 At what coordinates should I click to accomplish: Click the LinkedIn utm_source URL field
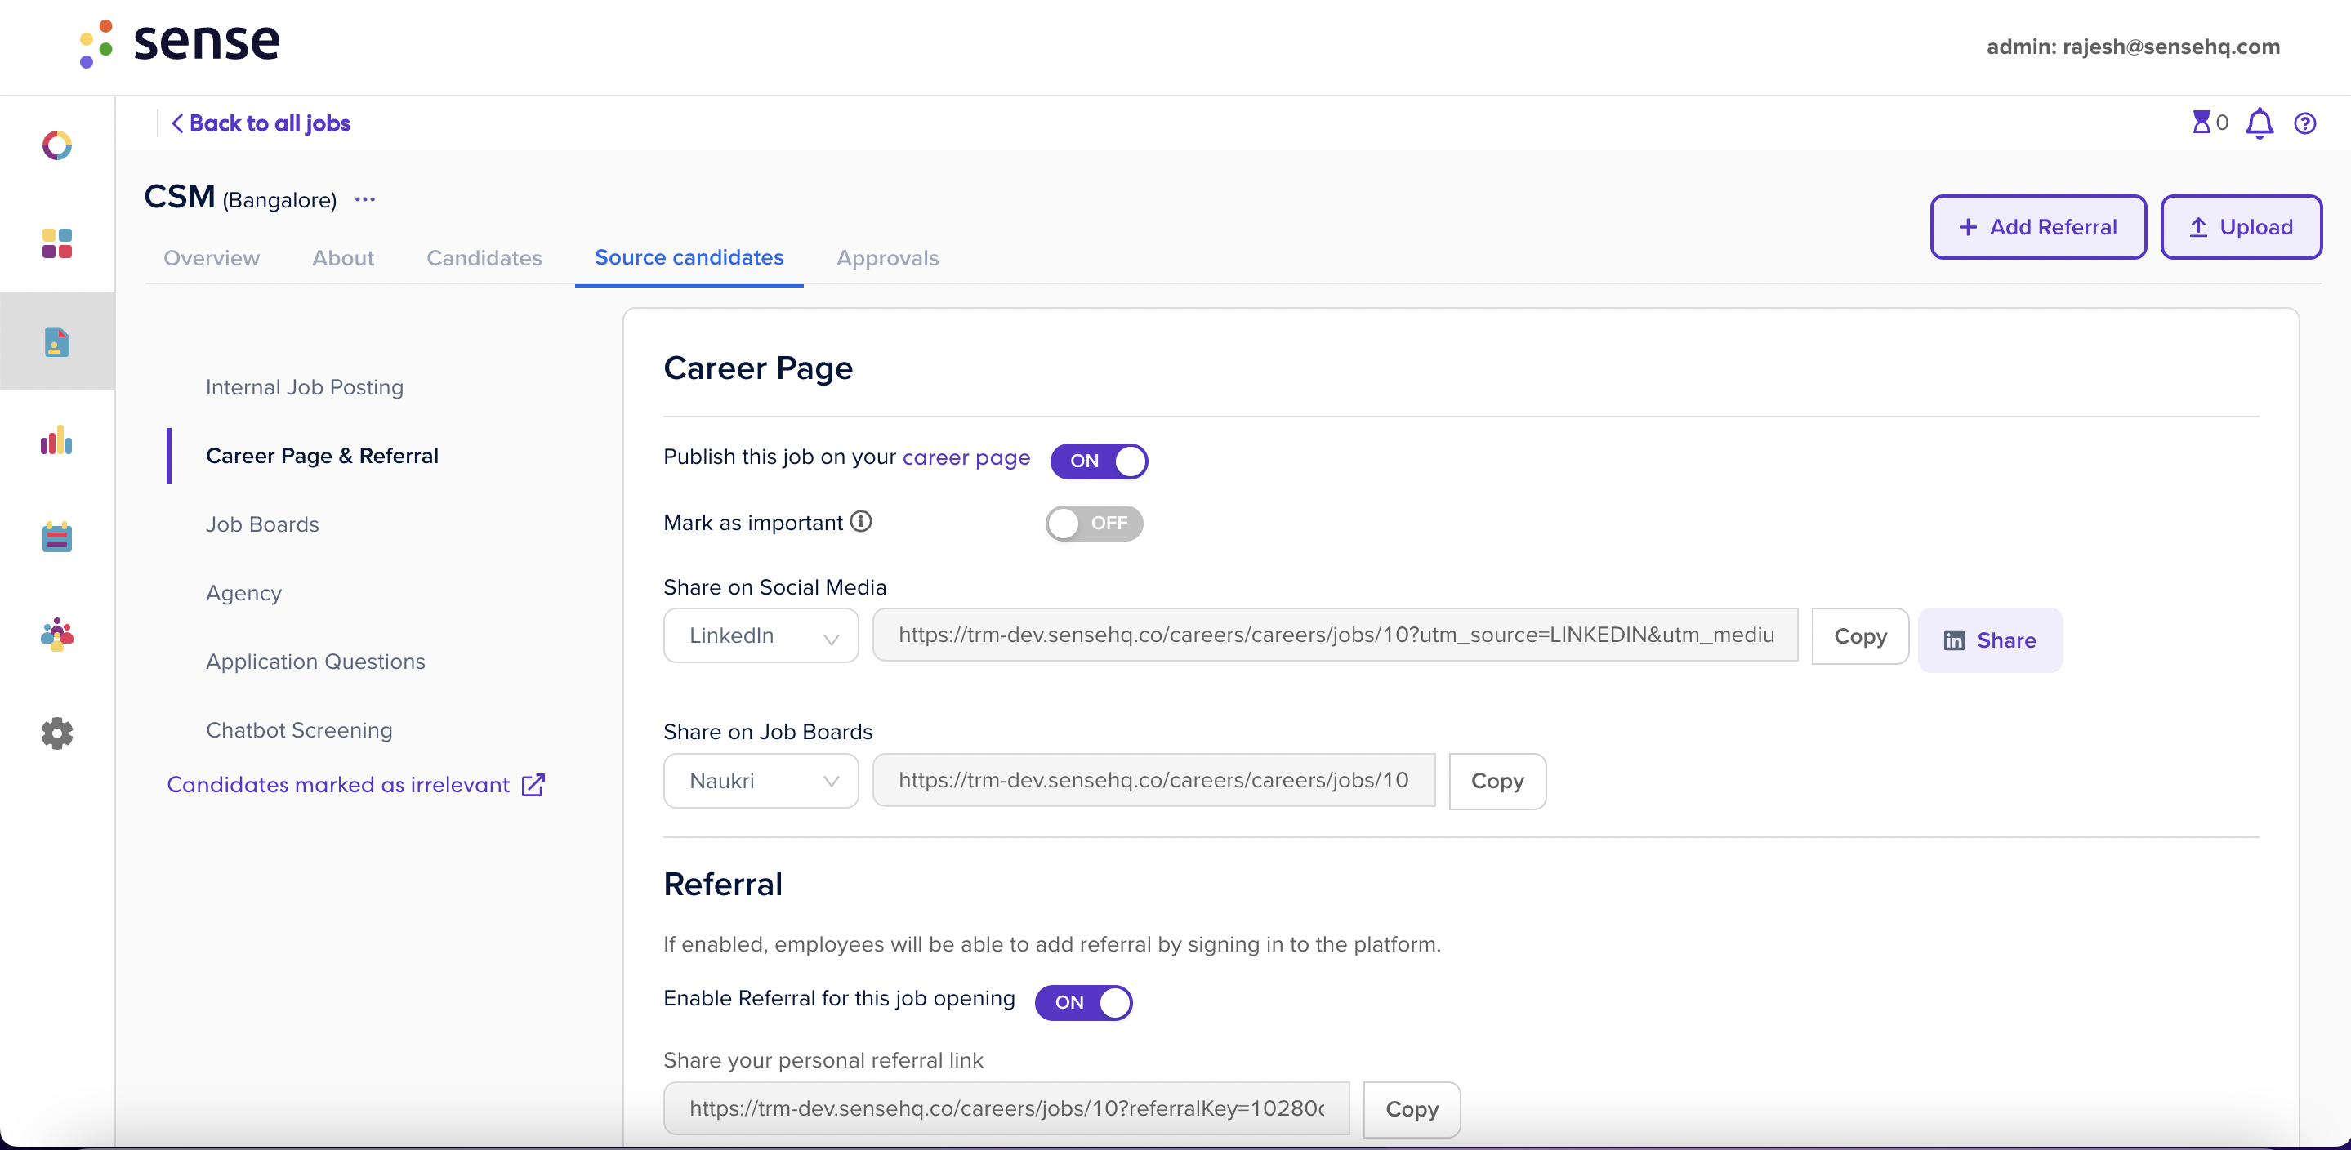[x=1336, y=635]
